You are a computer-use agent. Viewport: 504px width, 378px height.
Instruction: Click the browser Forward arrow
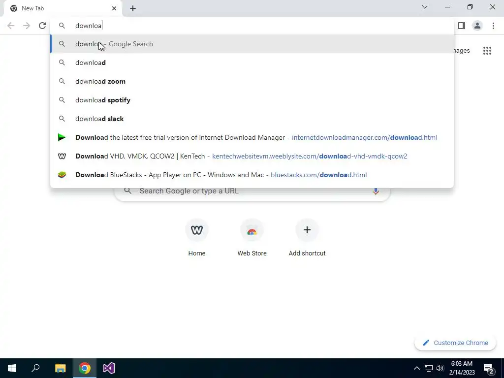click(x=27, y=26)
